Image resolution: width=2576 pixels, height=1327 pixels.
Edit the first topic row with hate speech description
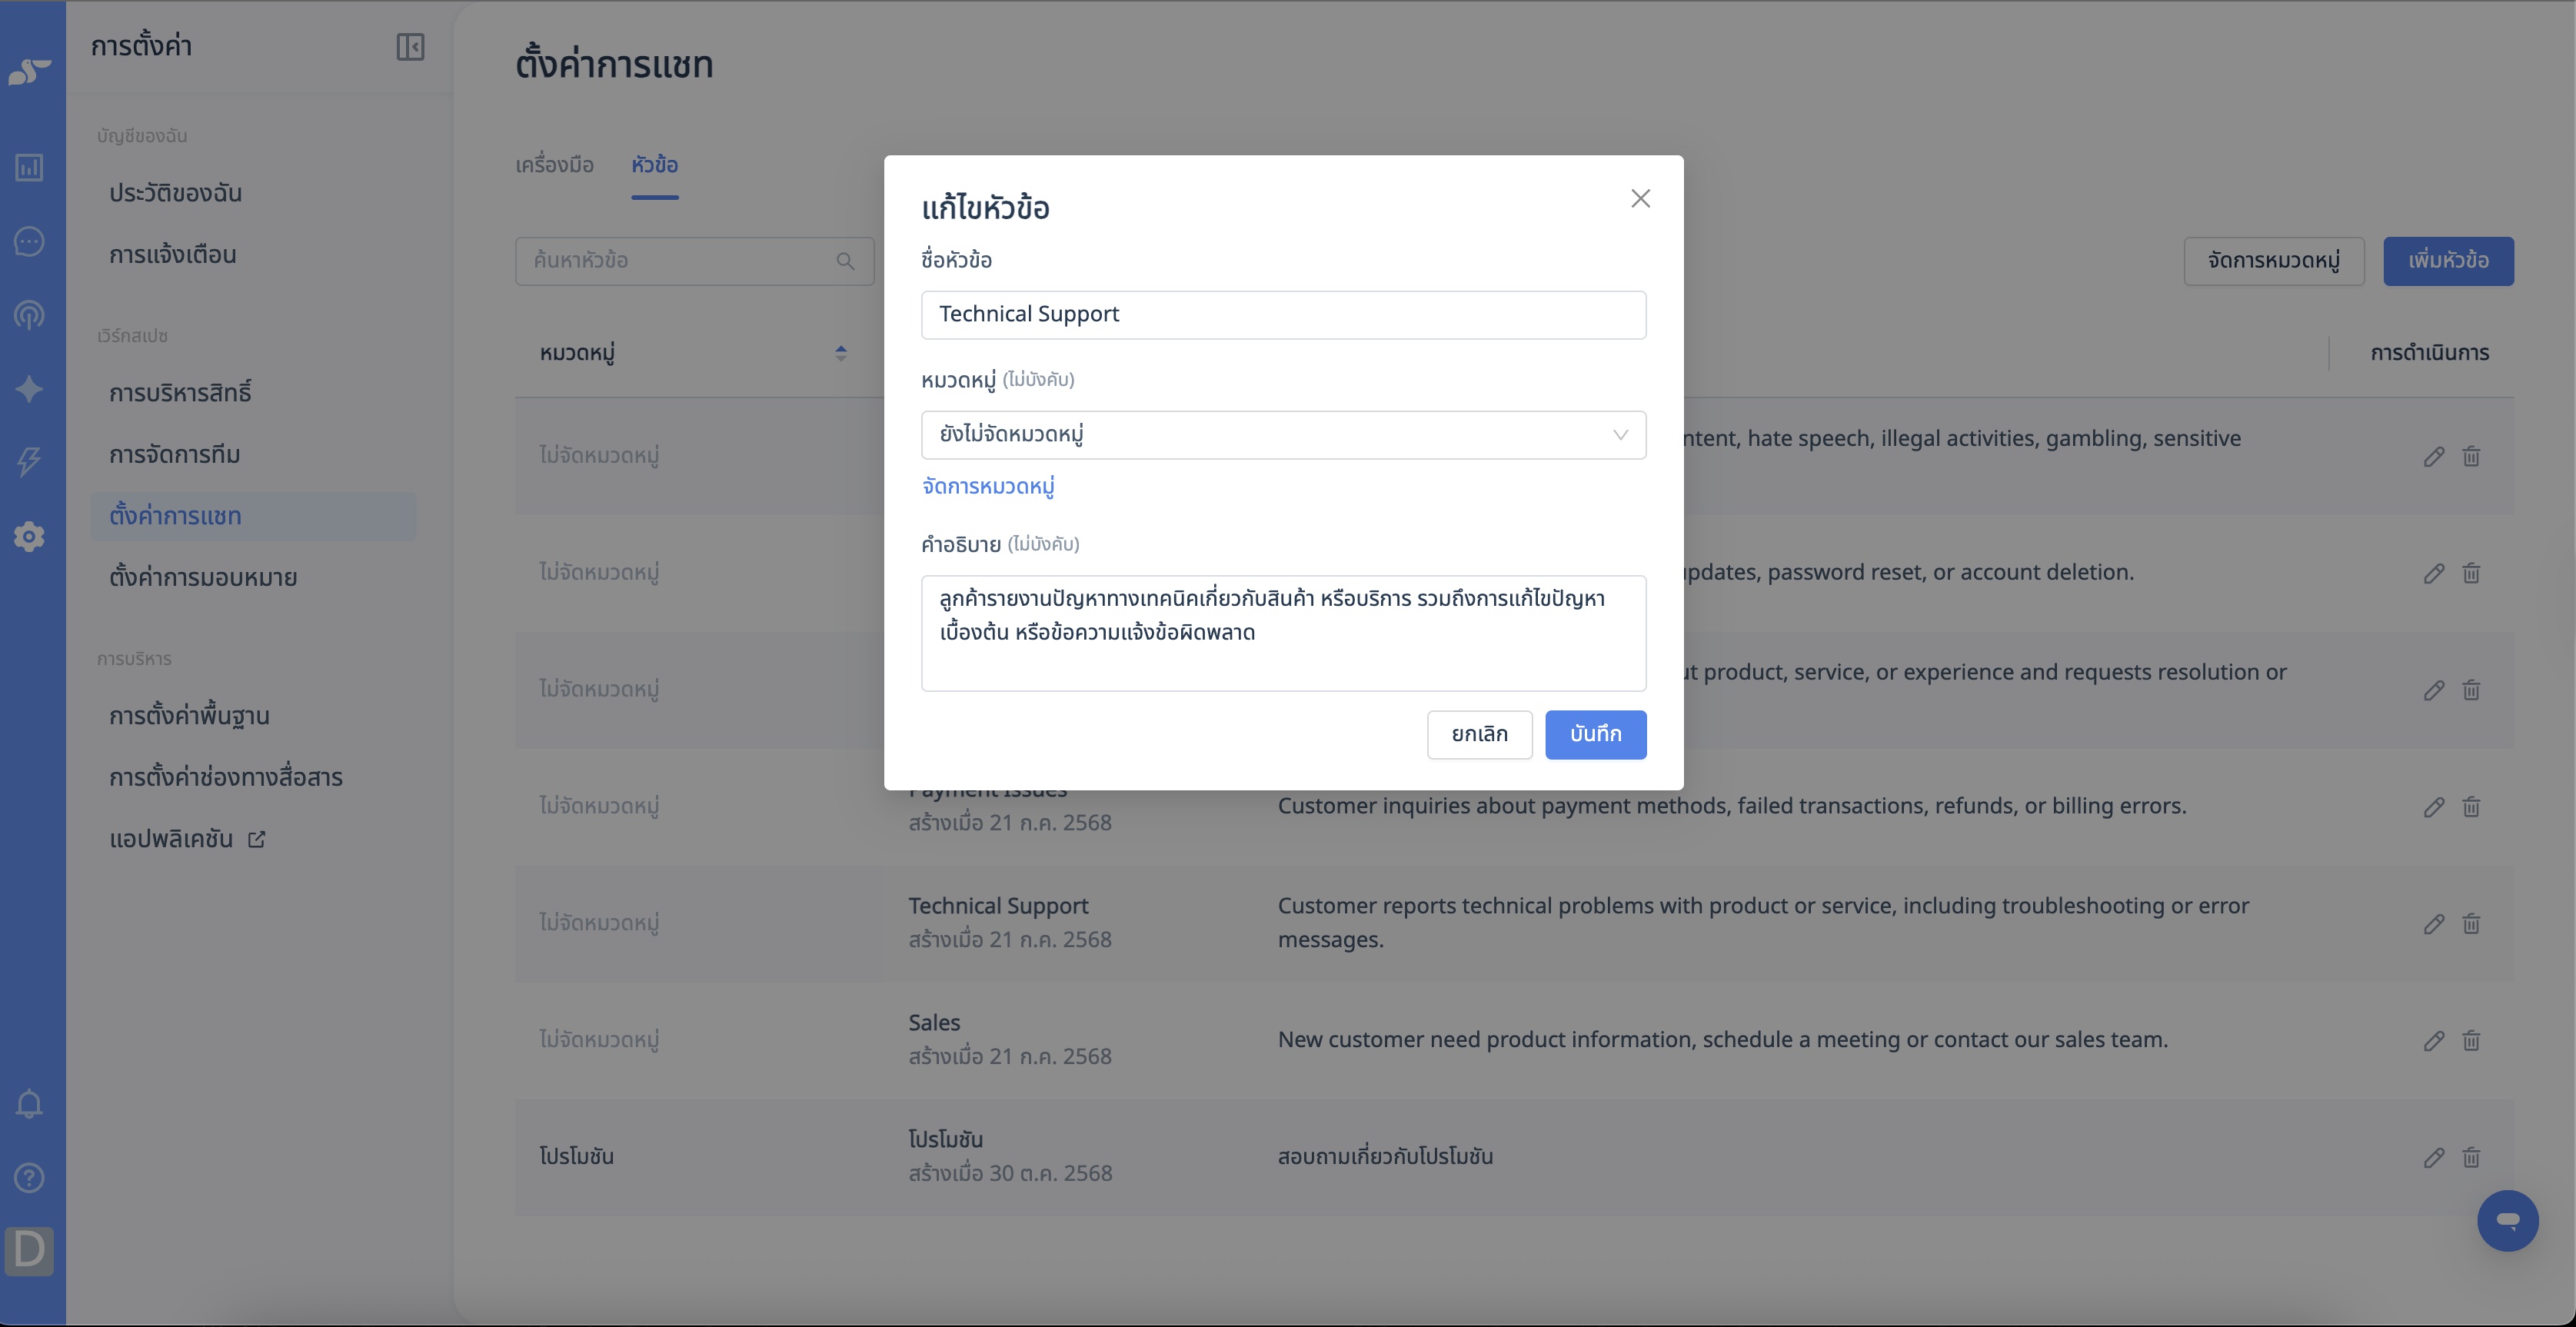(2433, 457)
